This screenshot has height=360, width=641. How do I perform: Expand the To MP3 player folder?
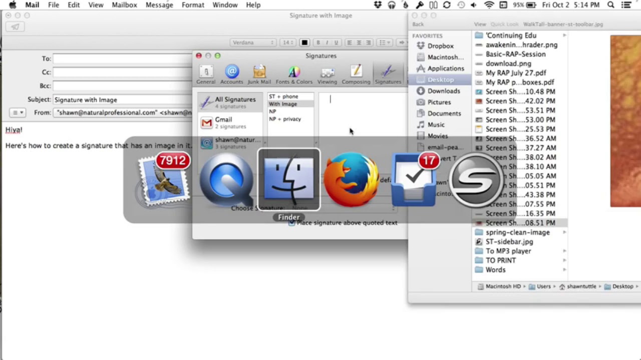[564, 251]
